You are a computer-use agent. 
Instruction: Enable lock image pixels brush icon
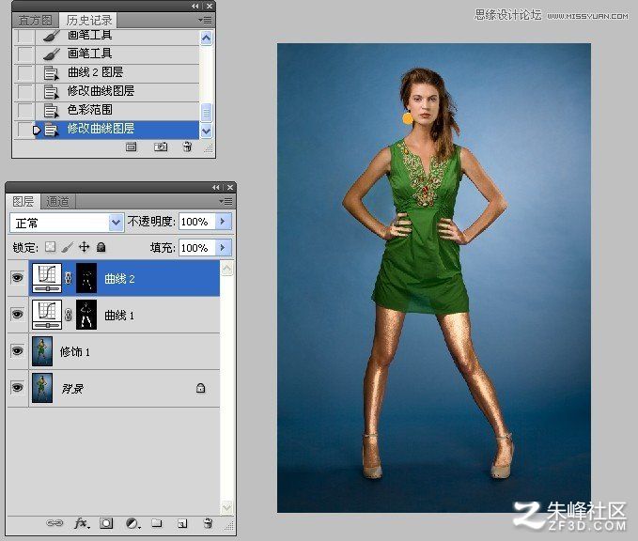(67, 247)
